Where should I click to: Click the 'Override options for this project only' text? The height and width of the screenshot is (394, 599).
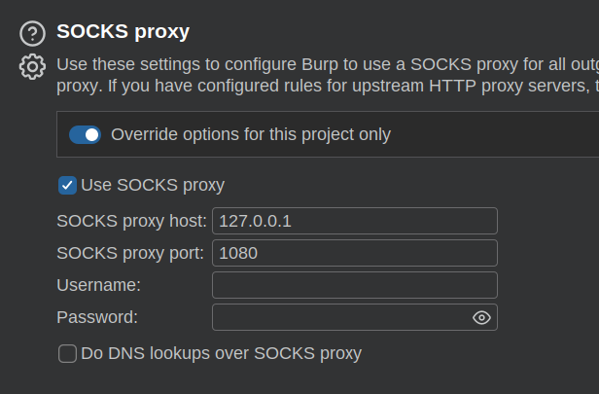coord(251,134)
